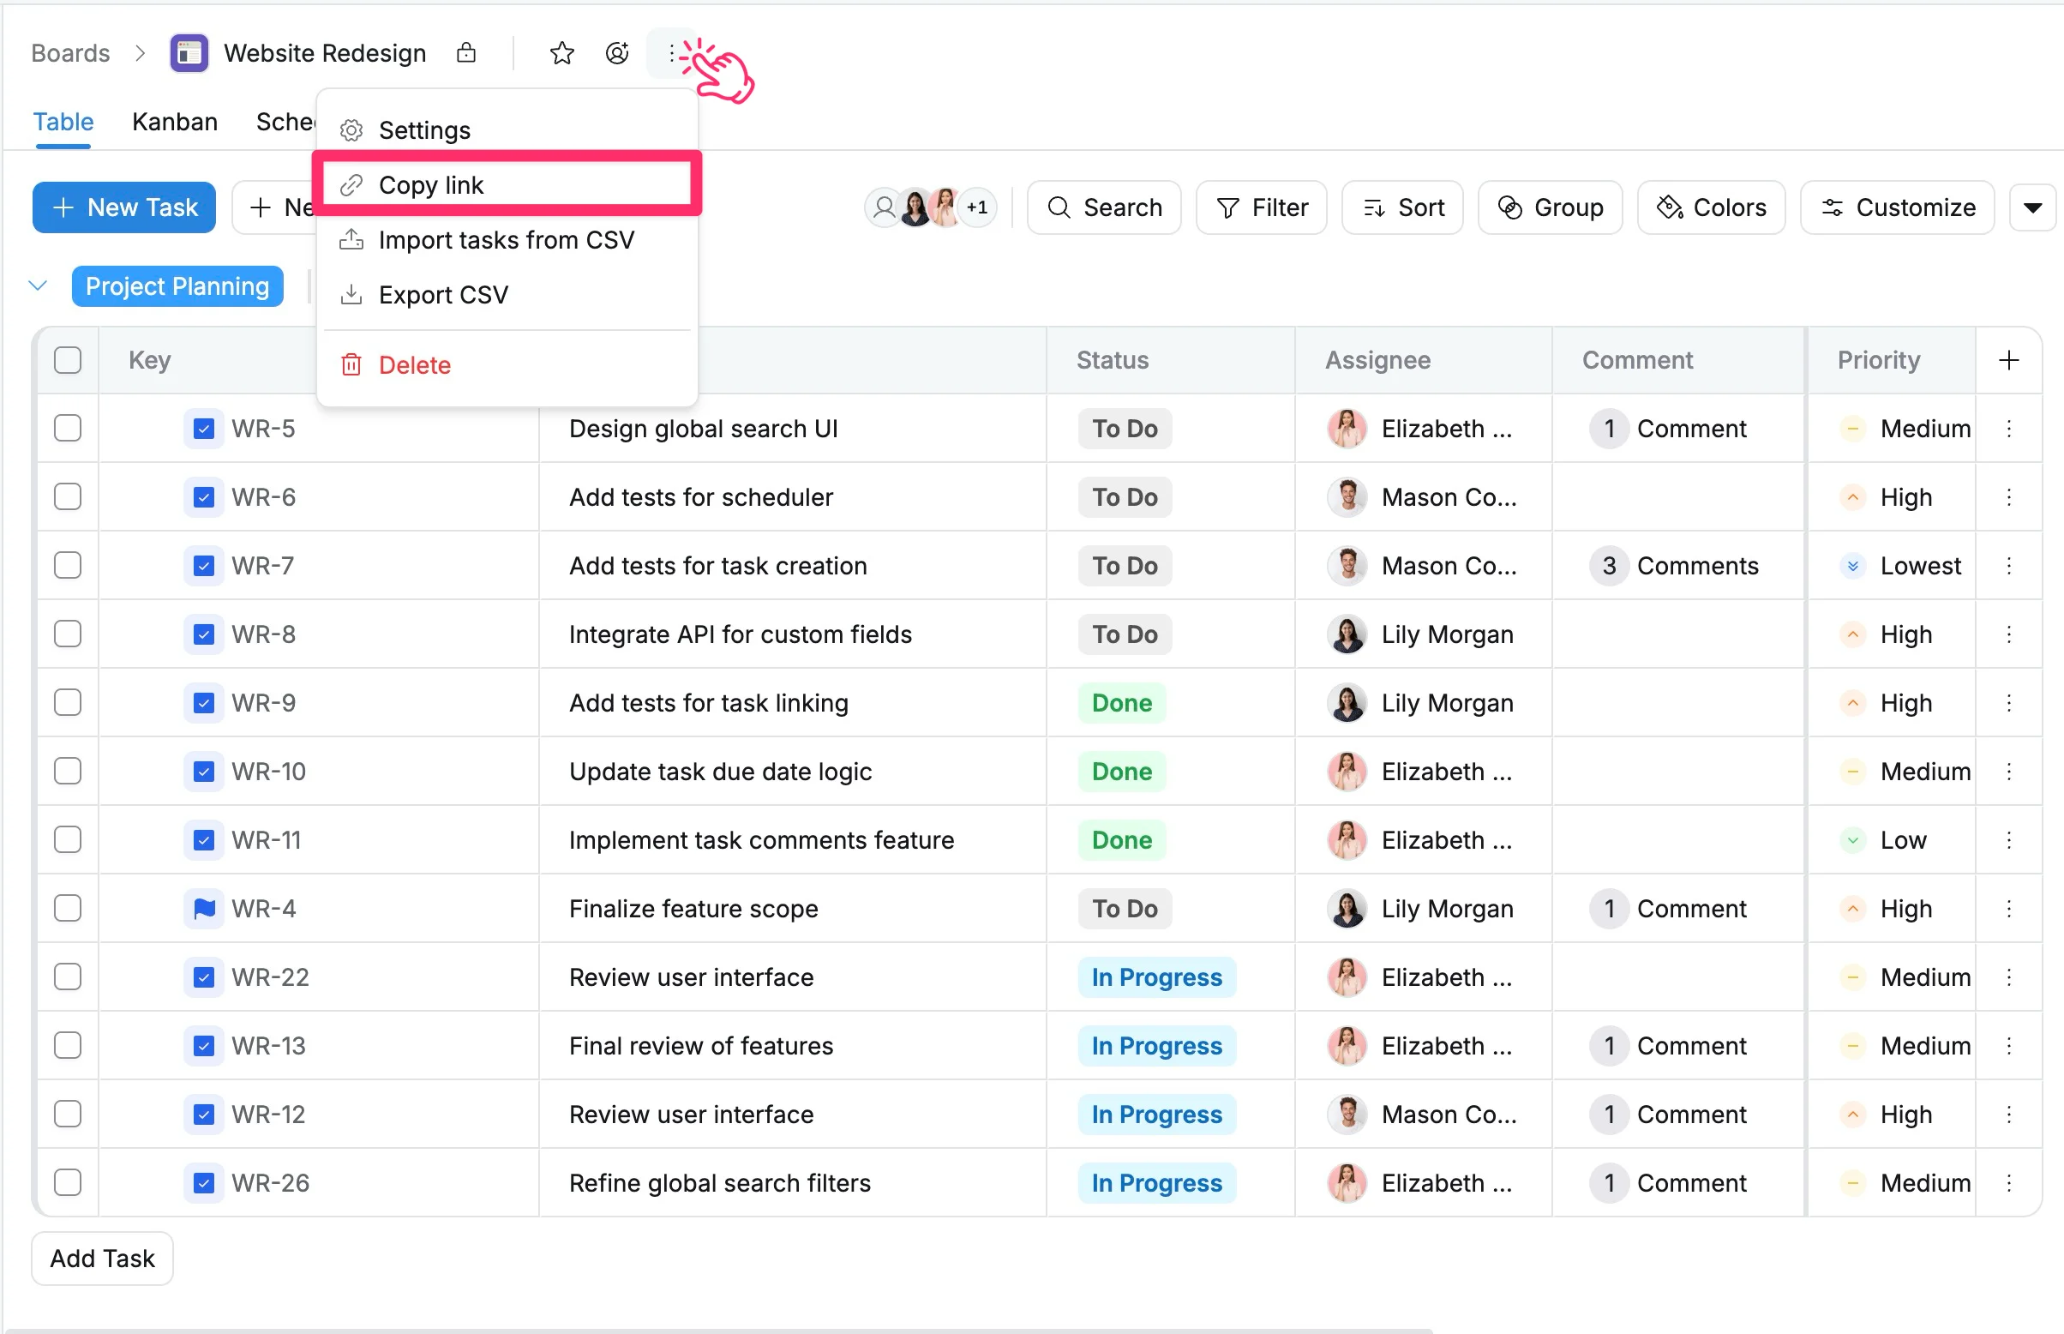Screen dimensions: 2064x1334
Task: Check the WR-10 row checkbox
Action: (x=68, y=771)
